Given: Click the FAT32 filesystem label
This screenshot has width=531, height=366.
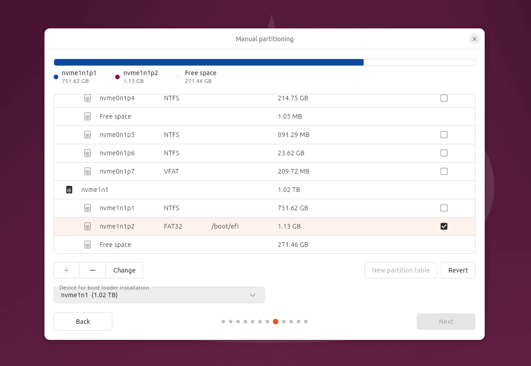Looking at the screenshot, I should click(x=173, y=226).
